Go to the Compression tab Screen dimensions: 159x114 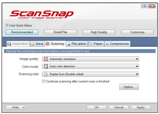point(117,44)
